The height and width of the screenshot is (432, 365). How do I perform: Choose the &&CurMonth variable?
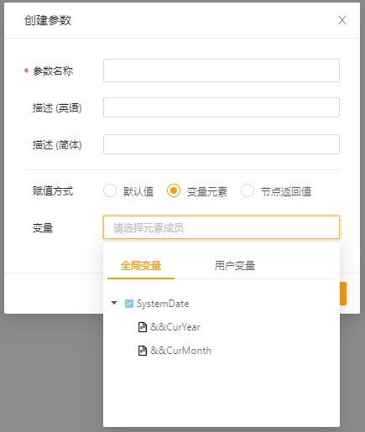click(181, 351)
